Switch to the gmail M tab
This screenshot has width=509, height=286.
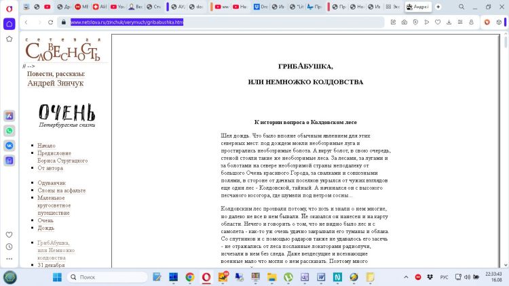[x=82, y=7]
